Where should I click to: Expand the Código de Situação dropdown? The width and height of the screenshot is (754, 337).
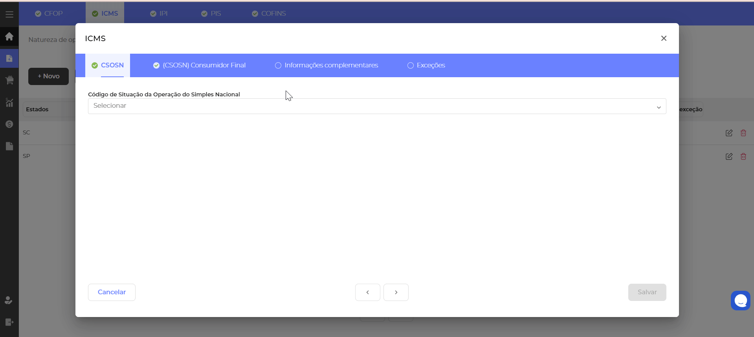(377, 106)
